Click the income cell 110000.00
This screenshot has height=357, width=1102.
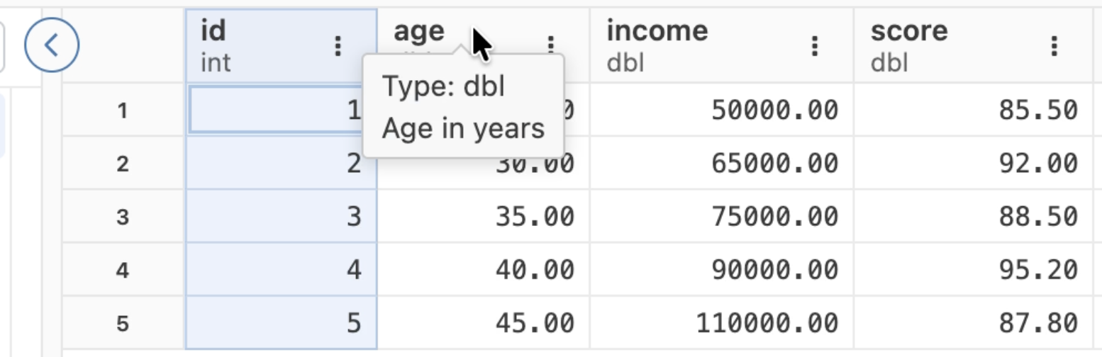[767, 323]
